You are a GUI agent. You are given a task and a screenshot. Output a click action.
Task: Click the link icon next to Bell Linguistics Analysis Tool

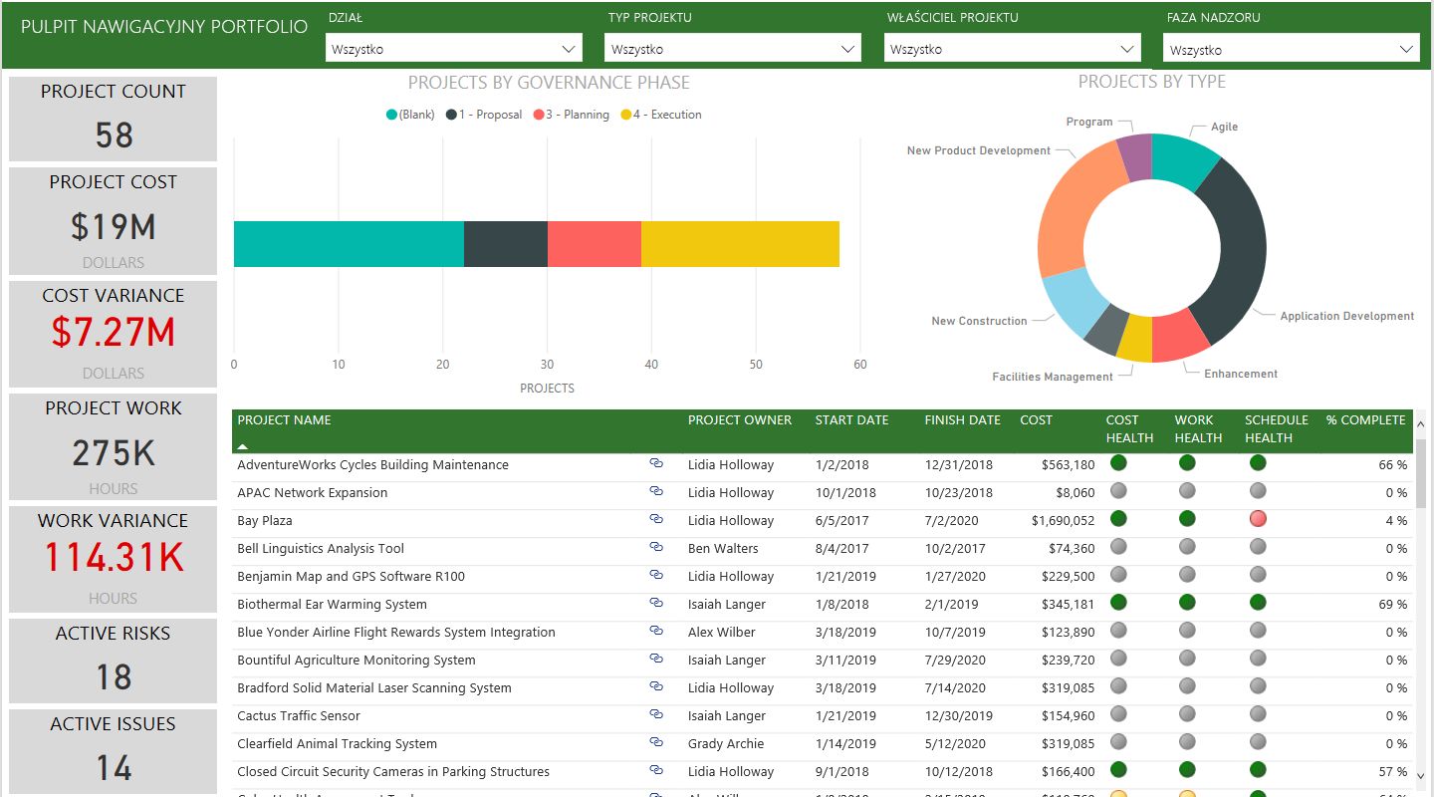click(655, 548)
